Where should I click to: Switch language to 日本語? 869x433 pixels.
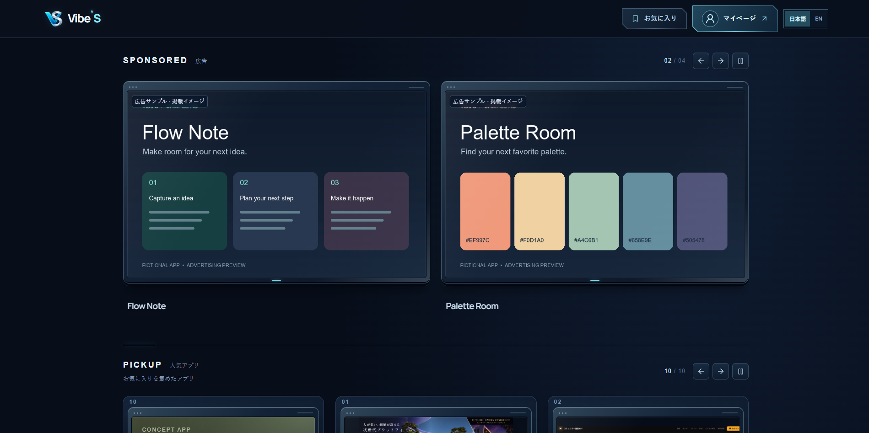click(798, 19)
